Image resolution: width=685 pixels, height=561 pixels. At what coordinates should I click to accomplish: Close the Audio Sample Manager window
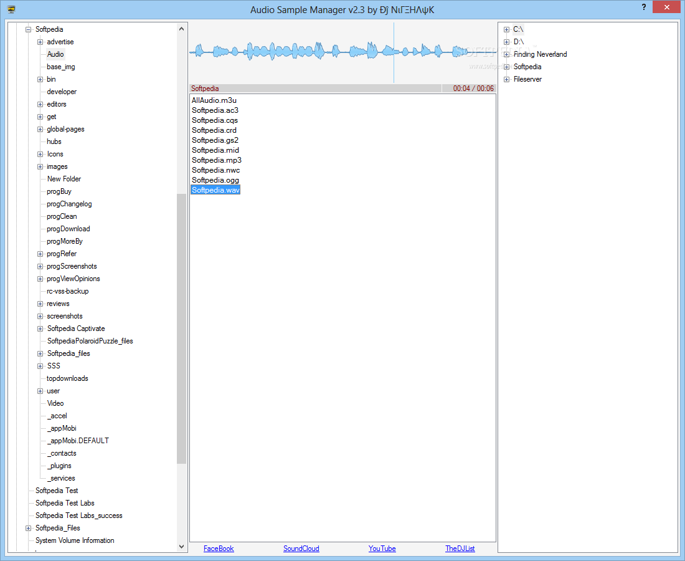667,7
